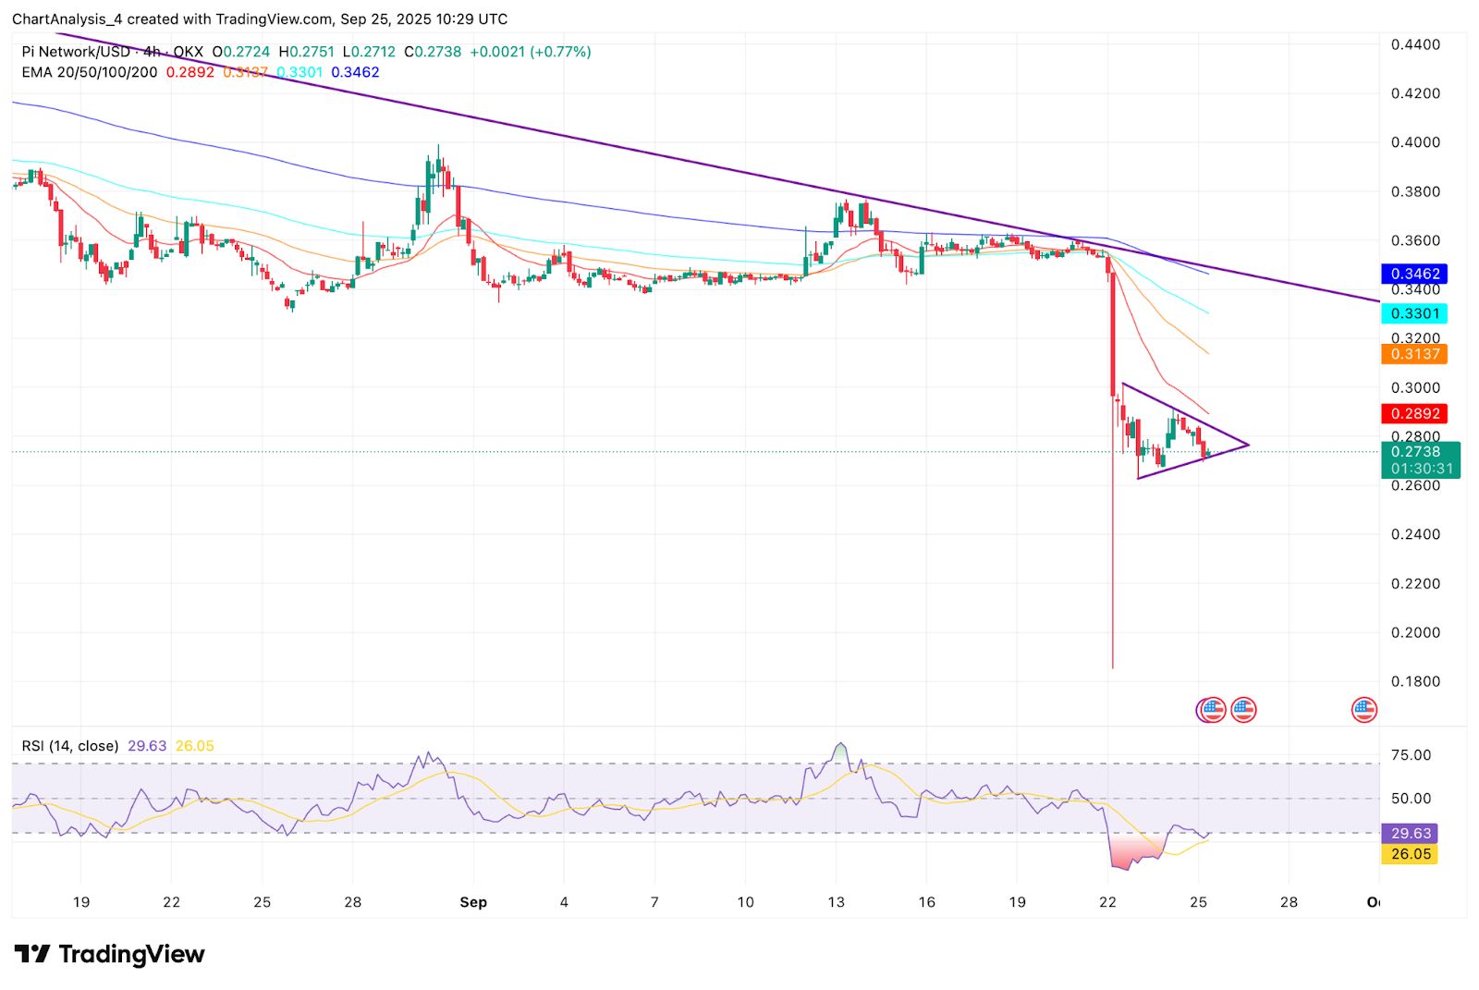
Task: Click the 75.00 level on RSI axis
Action: pyautogui.click(x=1411, y=755)
